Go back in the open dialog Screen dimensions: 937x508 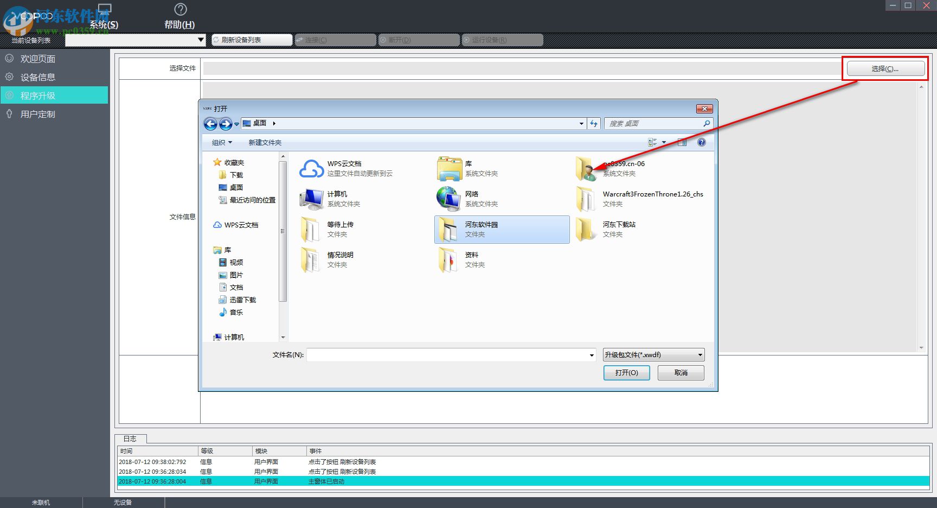[210, 124]
